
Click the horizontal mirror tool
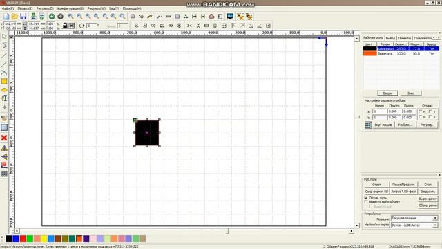[x=4, y=148]
